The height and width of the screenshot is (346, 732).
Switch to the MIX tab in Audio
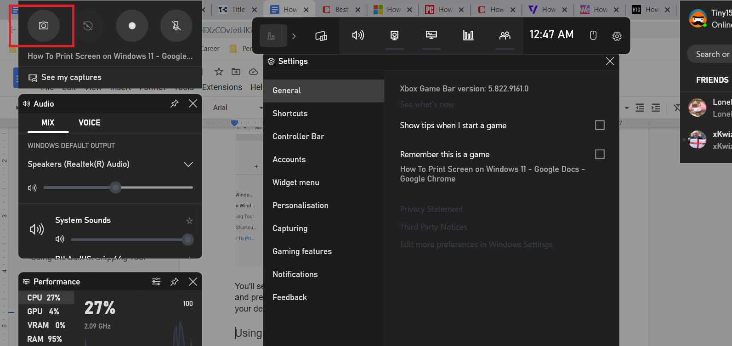[x=48, y=123]
